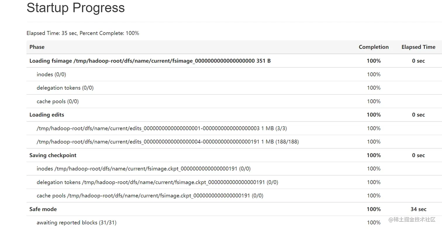The width and height of the screenshot is (442, 229).
Task: Click the awaiting reported blocks (31/31) step
Action: (x=77, y=223)
